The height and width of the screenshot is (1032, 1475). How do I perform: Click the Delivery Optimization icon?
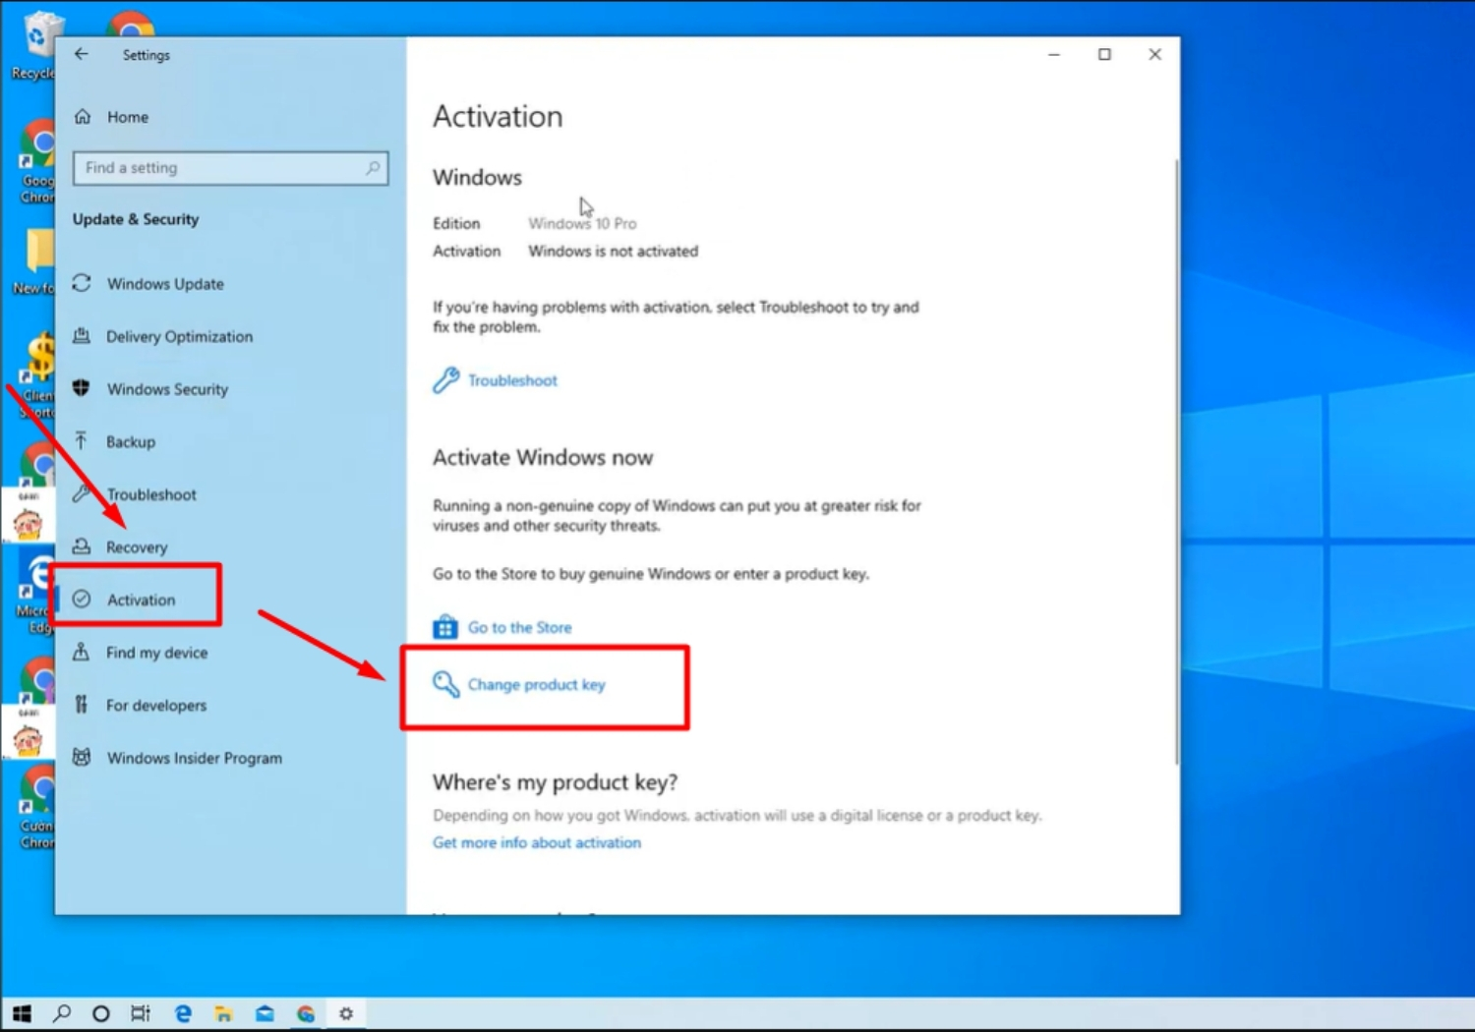(82, 336)
